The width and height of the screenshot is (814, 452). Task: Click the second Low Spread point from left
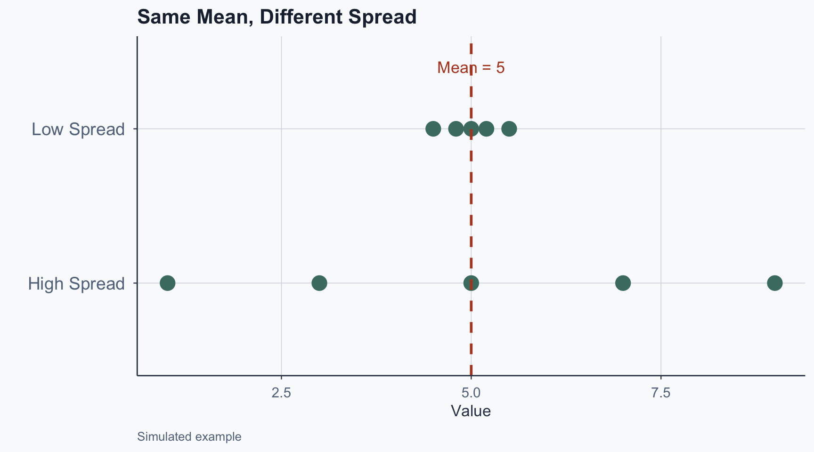point(456,129)
